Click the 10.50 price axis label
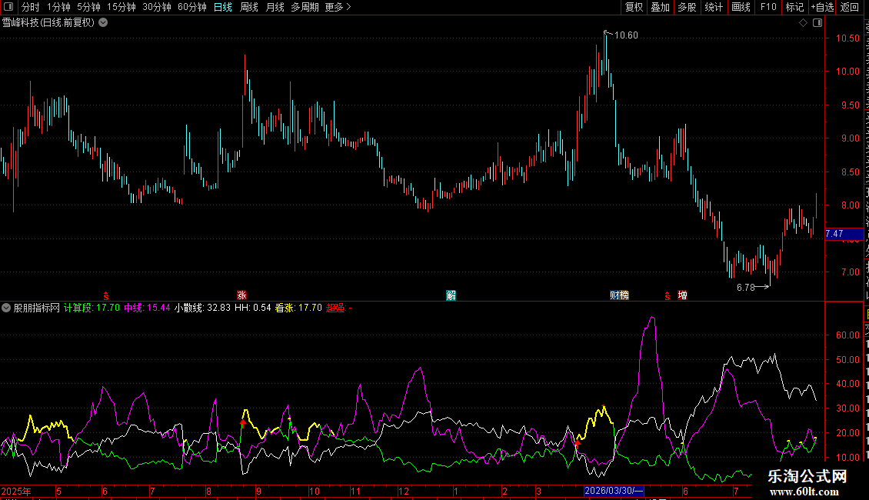This screenshot has width=869, height=500. tap(847, 38)
